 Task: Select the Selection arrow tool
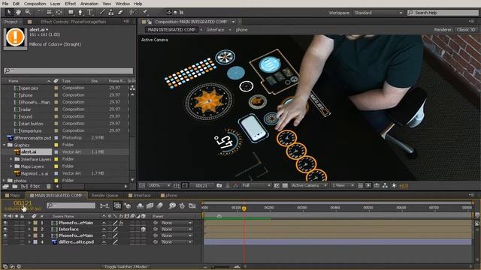click(x=8, y=12)
